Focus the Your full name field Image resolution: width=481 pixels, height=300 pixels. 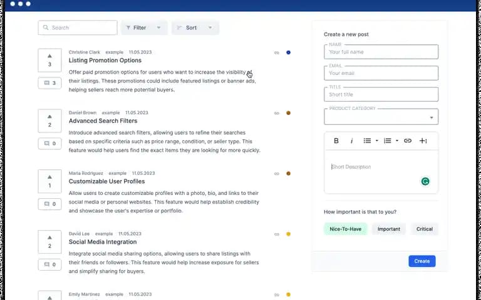(x=381, y=52)
